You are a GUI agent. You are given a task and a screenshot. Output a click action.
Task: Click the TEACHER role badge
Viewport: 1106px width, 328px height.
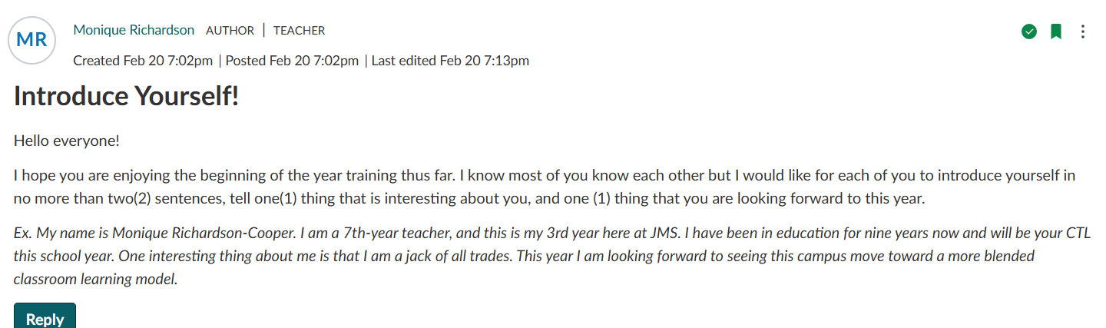pyautogui.click(x=299, y=31)
